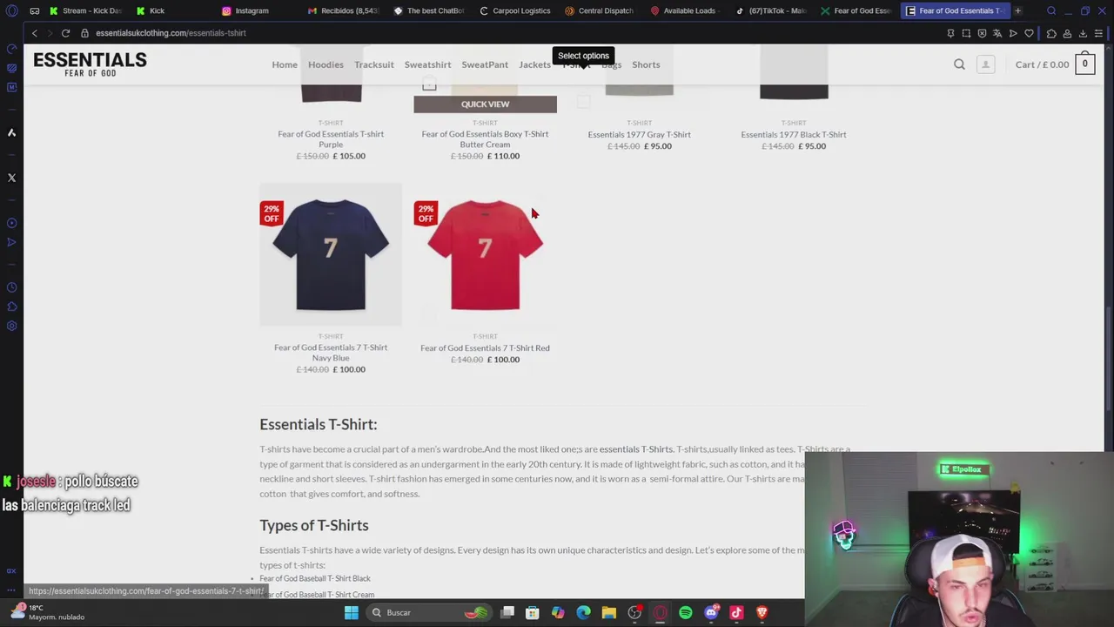Open Essentials 1977 Black T-Shirt link
1114x627 pixels.
794,134
